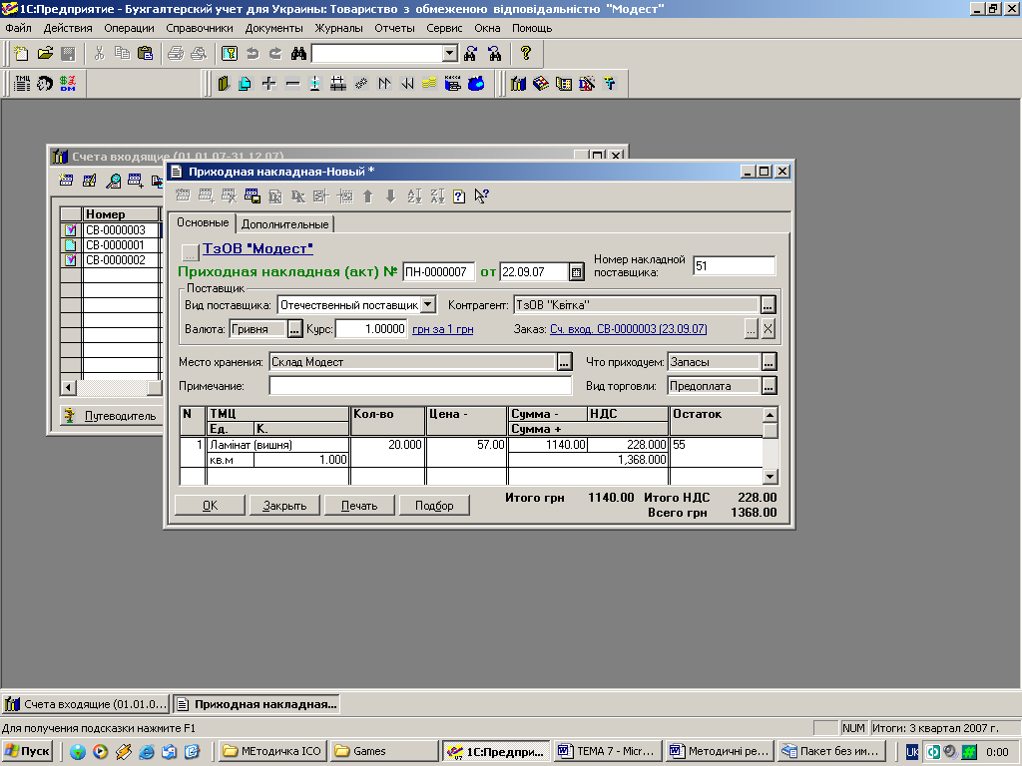Click the down arrow move row icon

click(x=390, y=196)
